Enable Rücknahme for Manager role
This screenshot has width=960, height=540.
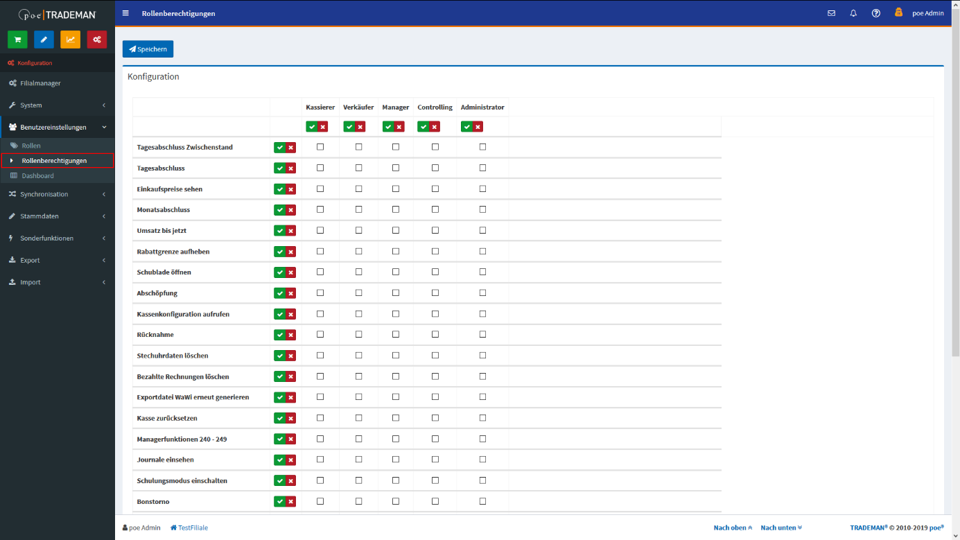[396, 335]
